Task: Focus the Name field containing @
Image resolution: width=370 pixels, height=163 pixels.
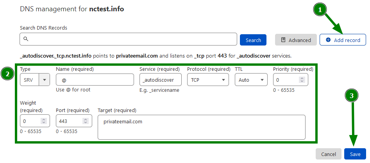Action: [95, 80]
